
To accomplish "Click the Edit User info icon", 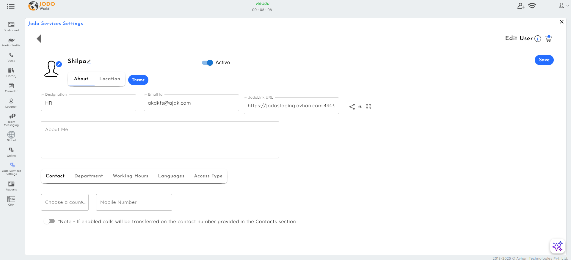I will tap(538, 39).
